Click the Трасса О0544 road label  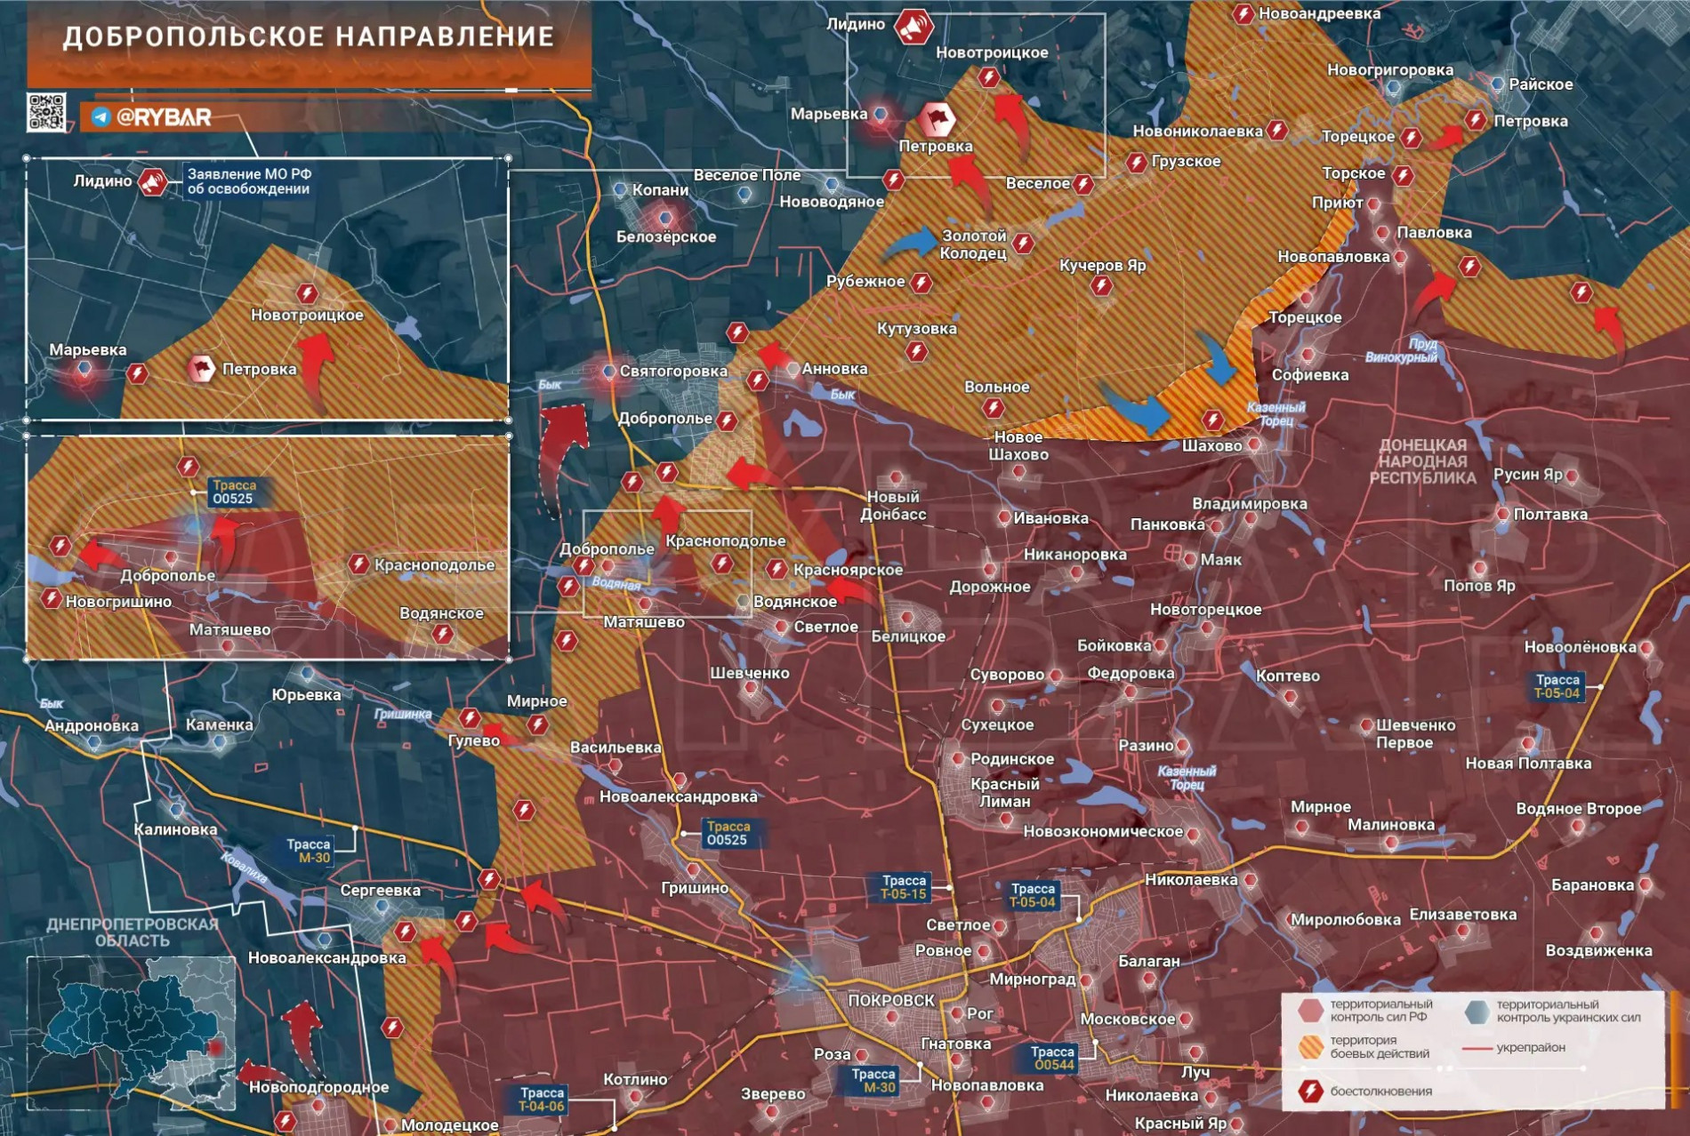click(1052, 1058)
